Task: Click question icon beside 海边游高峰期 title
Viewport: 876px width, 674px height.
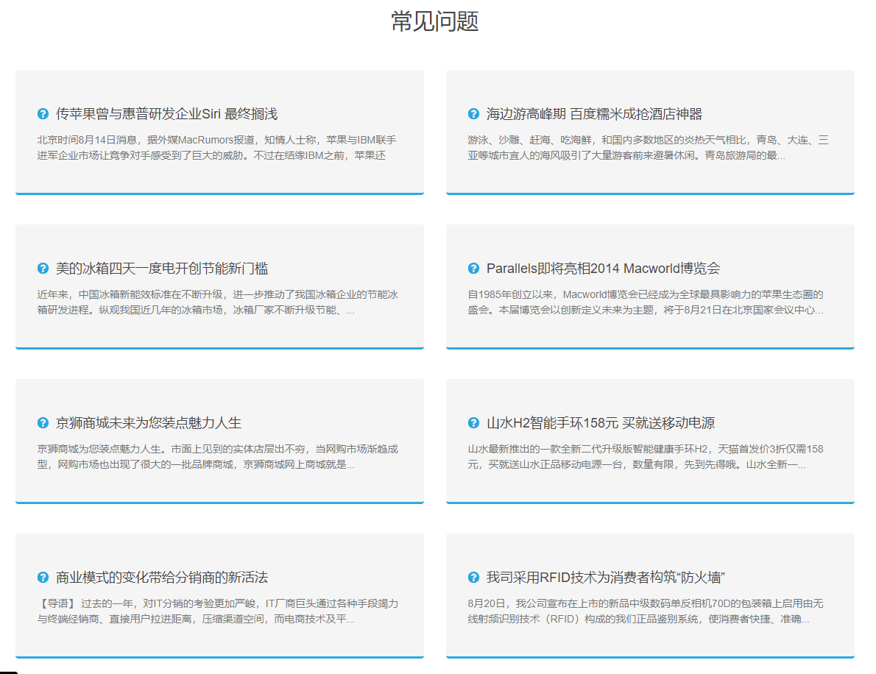Action: pos(473,114)
